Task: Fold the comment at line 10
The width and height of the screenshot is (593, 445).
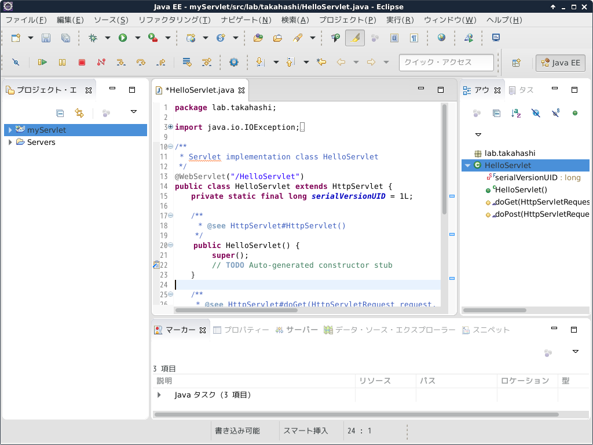Action: (x=171, y=147)
